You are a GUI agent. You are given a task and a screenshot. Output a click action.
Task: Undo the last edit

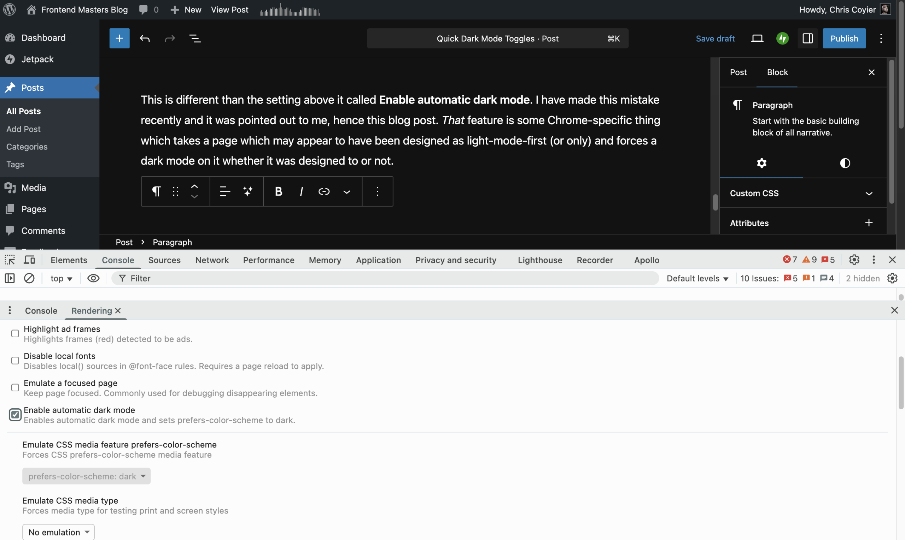tap(145, 38)
